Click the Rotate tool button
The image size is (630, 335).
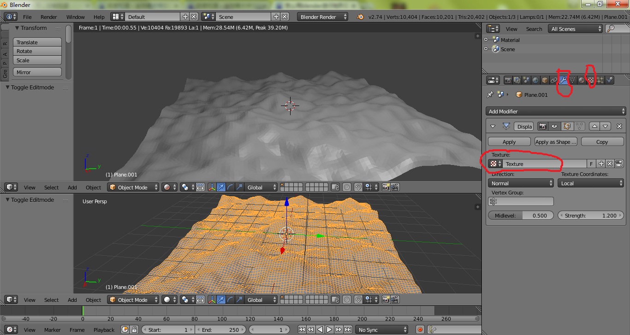point(37,51)
